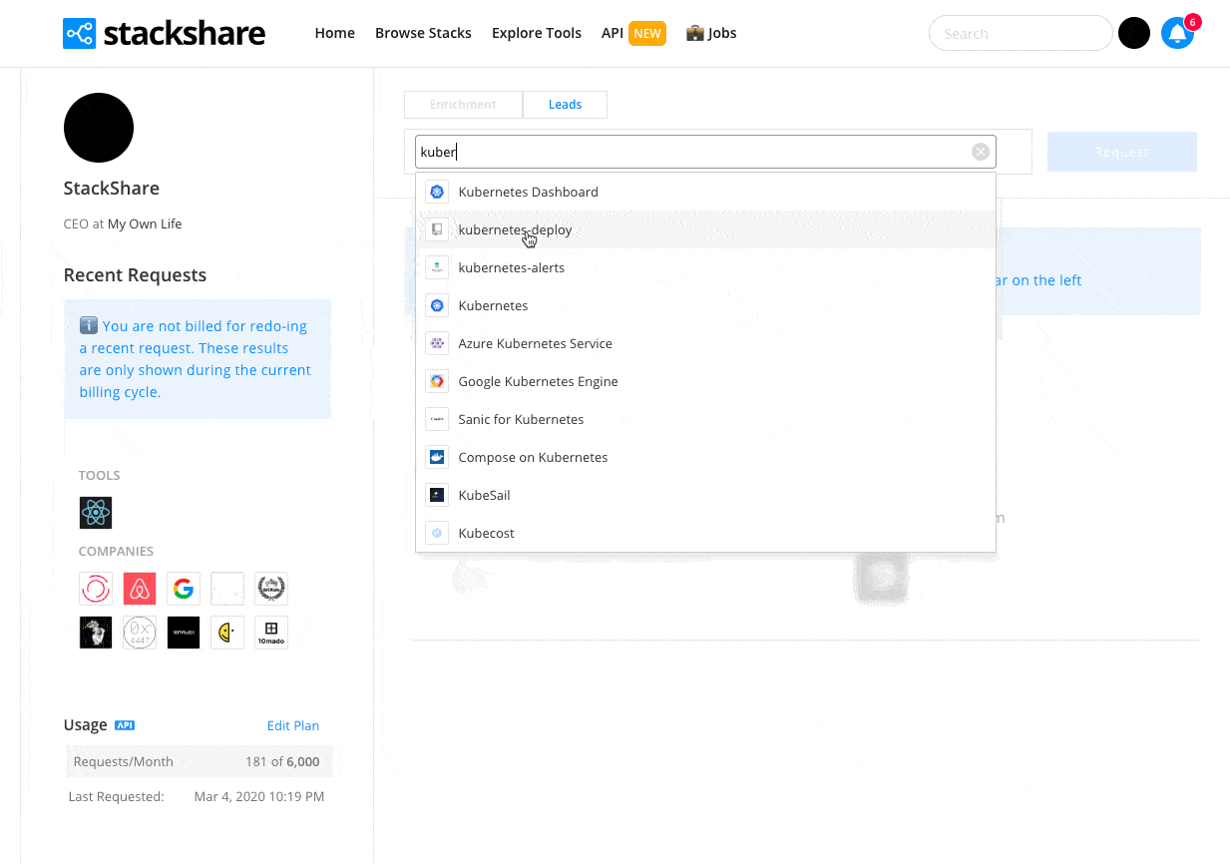Click the StackShare logo
1230x864 pixels.
tap(165, 33)
